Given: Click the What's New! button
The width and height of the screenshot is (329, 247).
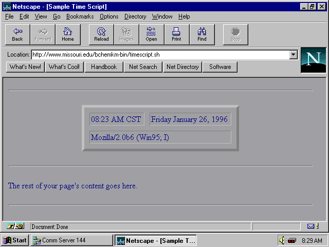Looking at the screenshot, I should pos(25,67).
